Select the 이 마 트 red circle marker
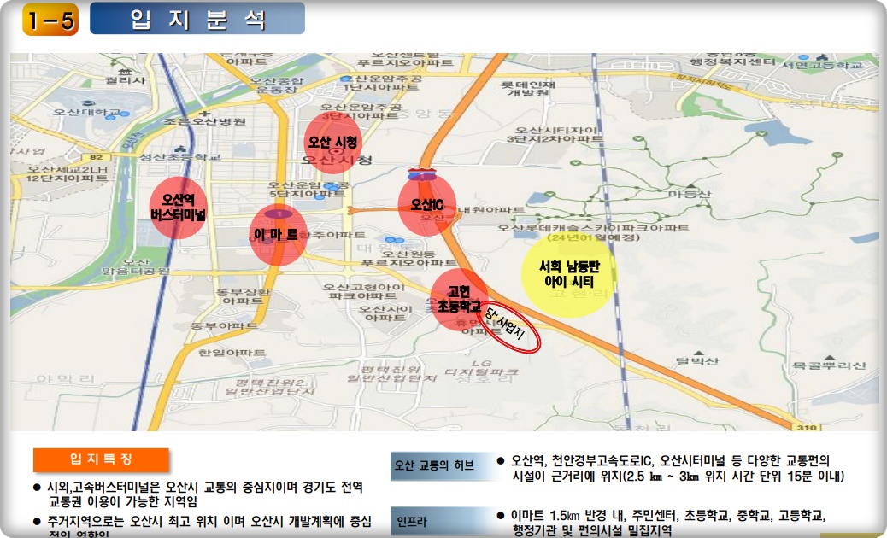 (x=278, y=235)
